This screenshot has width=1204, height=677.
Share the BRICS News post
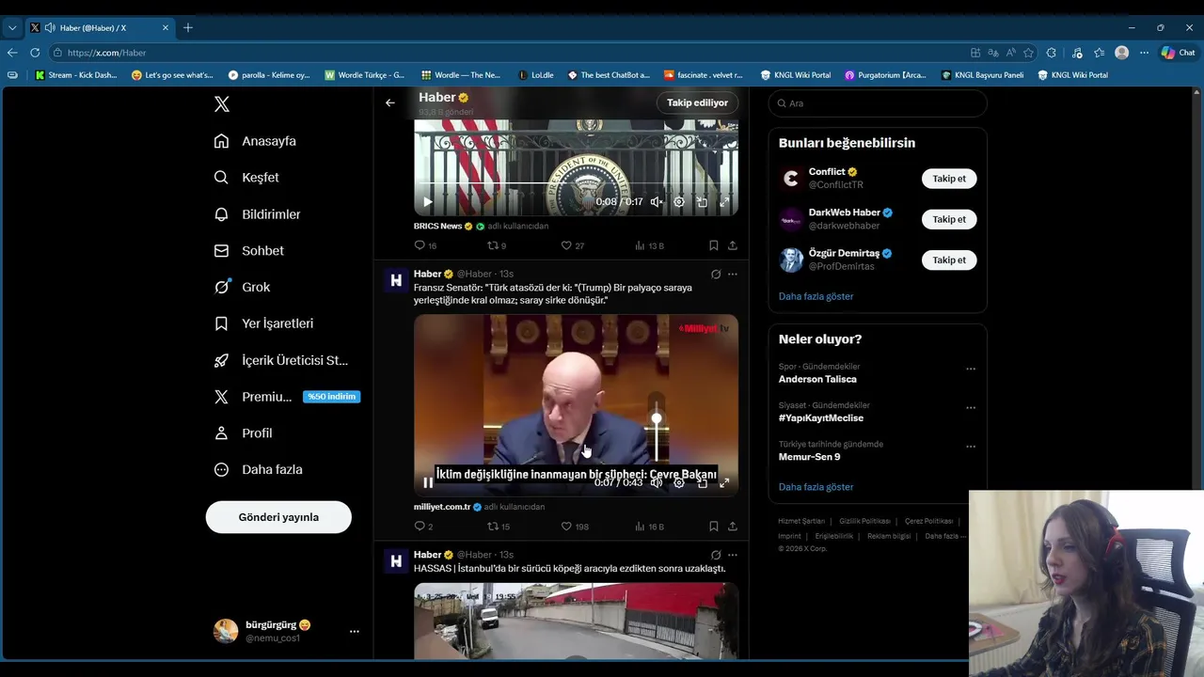(733, 245)
